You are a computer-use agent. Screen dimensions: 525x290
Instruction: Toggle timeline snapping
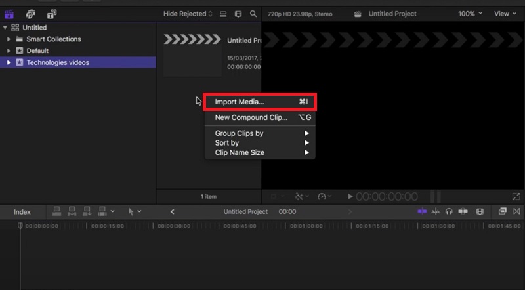click(463, 211)
